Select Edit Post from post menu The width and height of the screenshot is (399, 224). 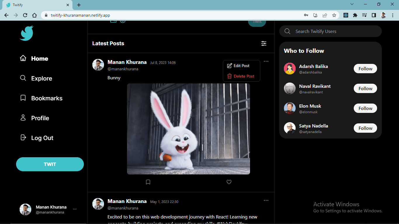pos(238,66)
